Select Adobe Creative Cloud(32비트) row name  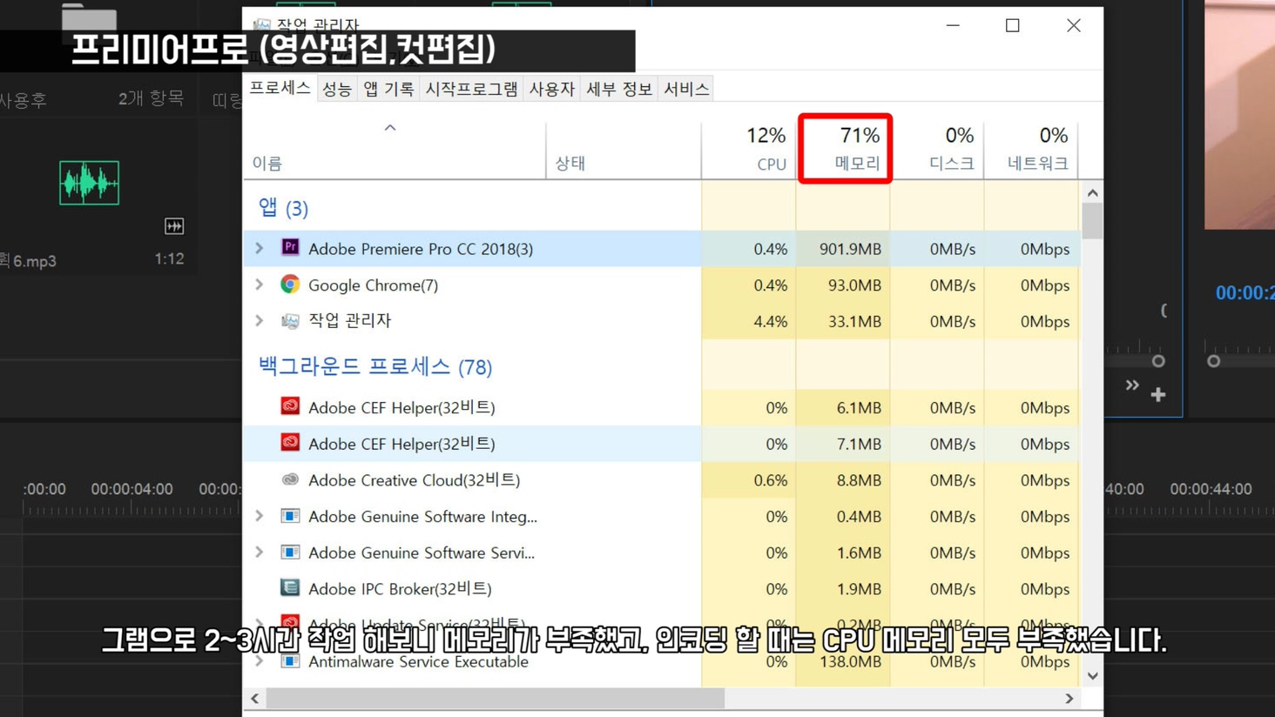click(414, 480)
